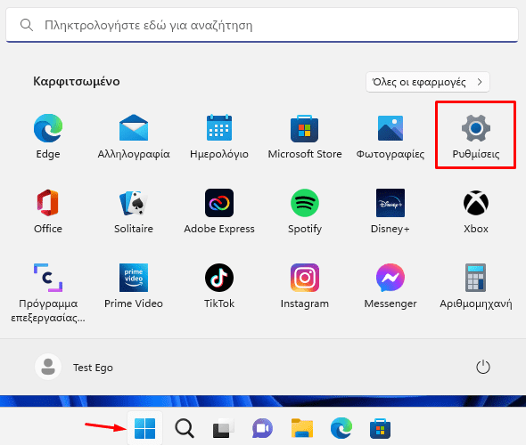Launch Solitaire game
Screen dimensions: 526x445
point(134,211)
